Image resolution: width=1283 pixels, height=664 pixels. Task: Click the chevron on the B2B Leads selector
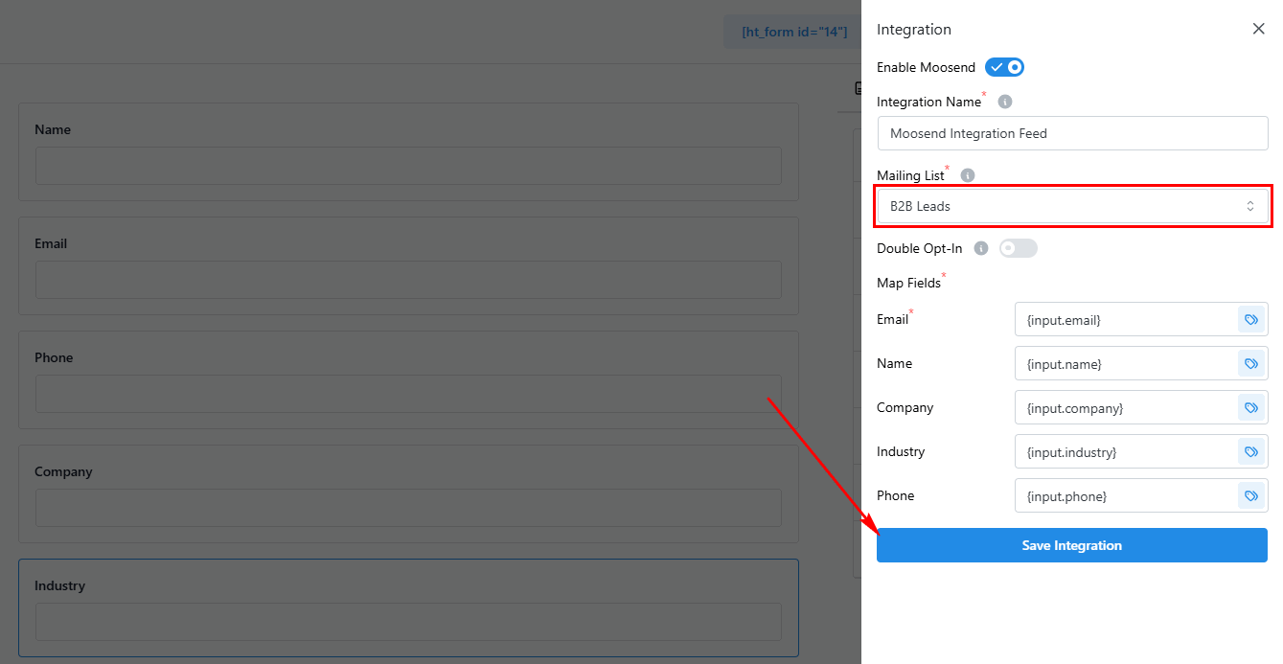click(1249, 205)
